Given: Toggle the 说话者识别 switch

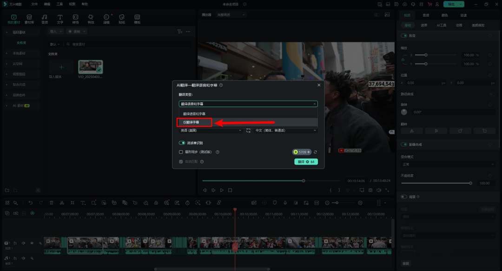Looking at the screenshot, I should click(x=182, y=143).
